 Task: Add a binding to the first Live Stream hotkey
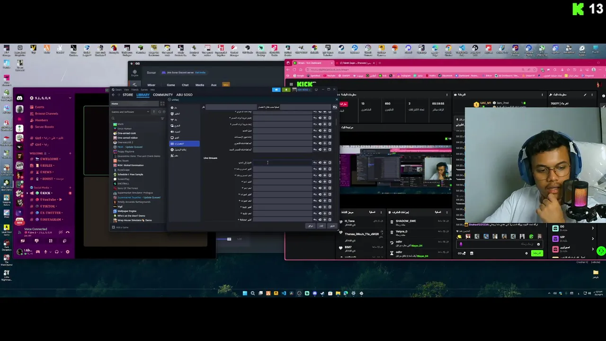click(x=325, y=162)
